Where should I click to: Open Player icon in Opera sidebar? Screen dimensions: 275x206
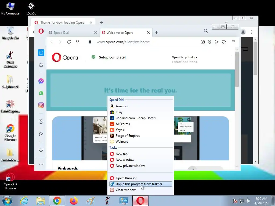pyautogui.click(x=41, y=122)
